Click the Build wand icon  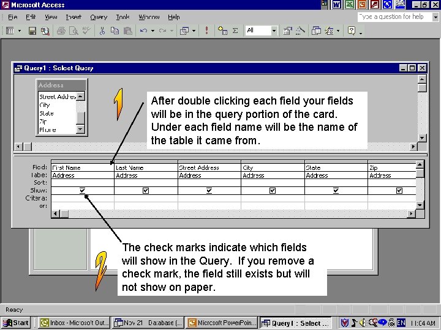[x=300, y=31]
